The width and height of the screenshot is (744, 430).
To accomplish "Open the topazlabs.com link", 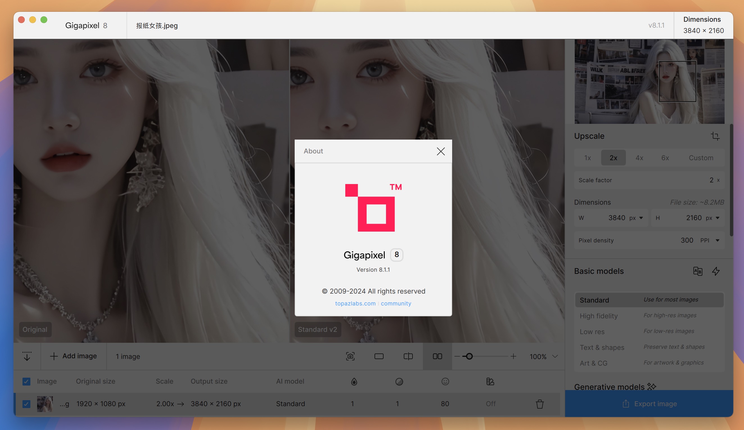I will (x=355, y=303).
